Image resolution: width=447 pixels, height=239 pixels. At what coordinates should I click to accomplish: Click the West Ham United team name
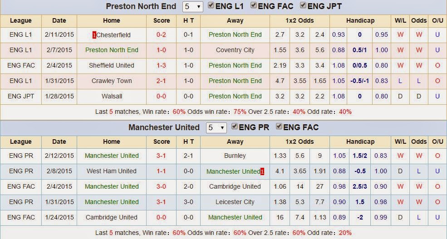click(112, 171)
